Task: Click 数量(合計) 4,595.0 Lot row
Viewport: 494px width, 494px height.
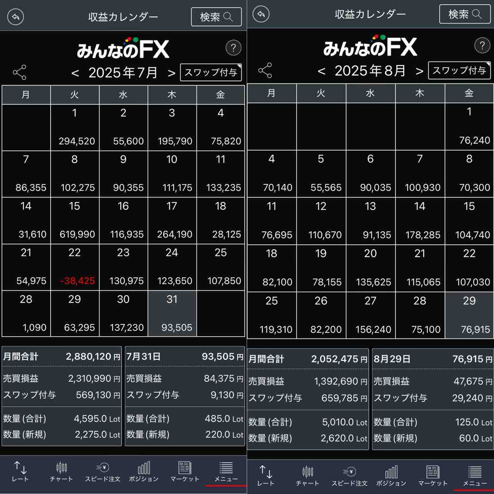Action: (x=62, y=419)
